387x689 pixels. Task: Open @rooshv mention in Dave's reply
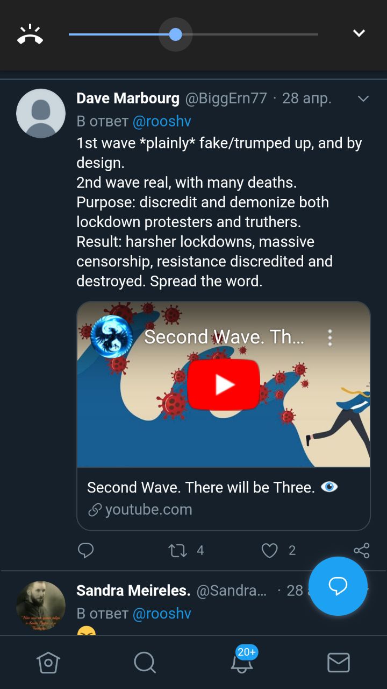(162, 121)
